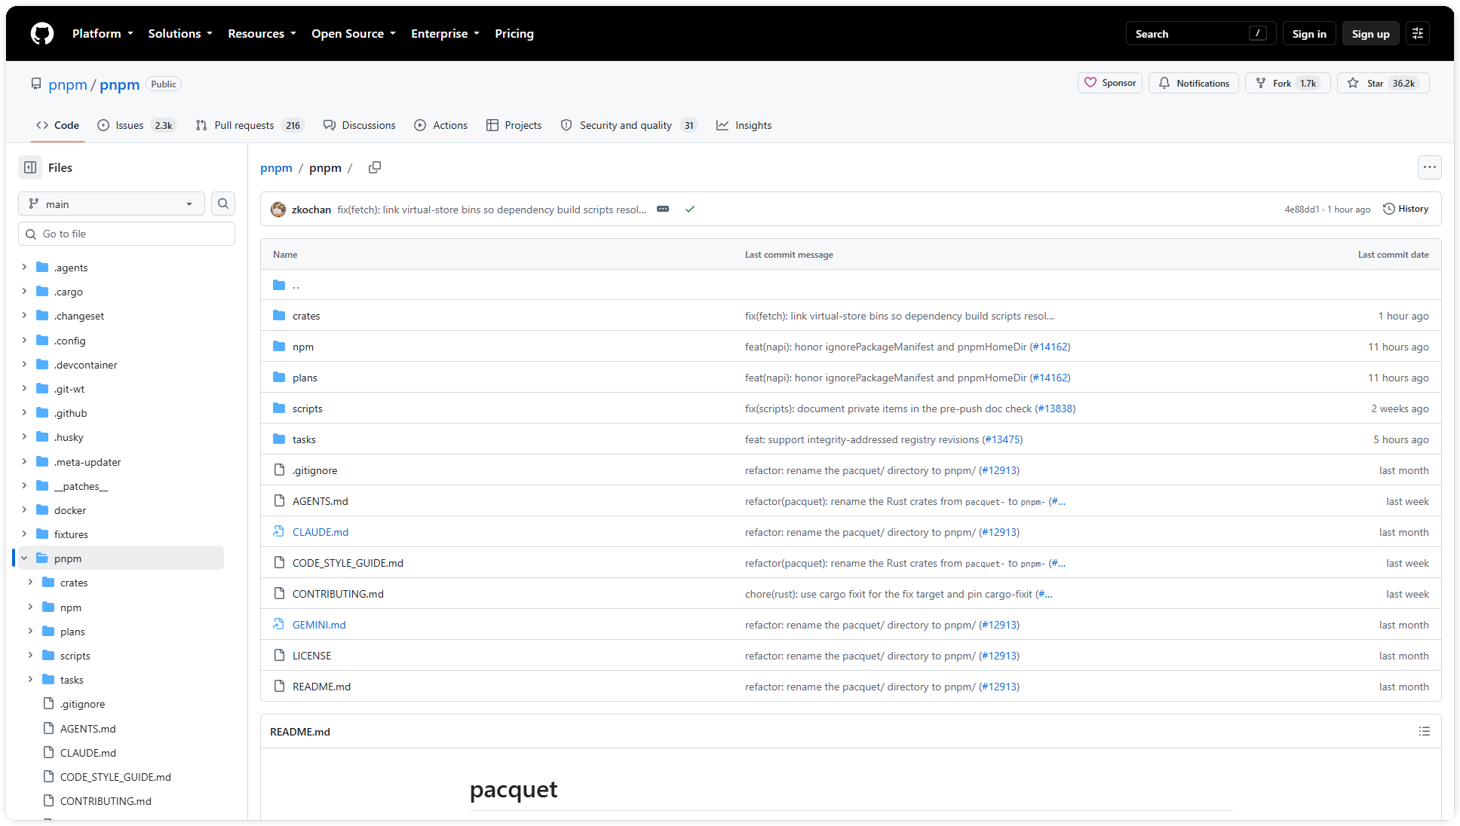Open the scripts folder in file table
1460x826 pixels.
pos(308,408)
